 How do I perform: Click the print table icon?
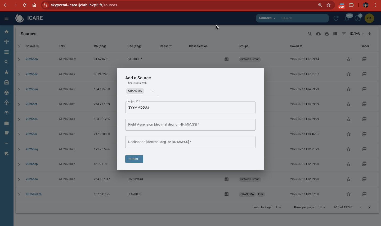coord(327,34)
